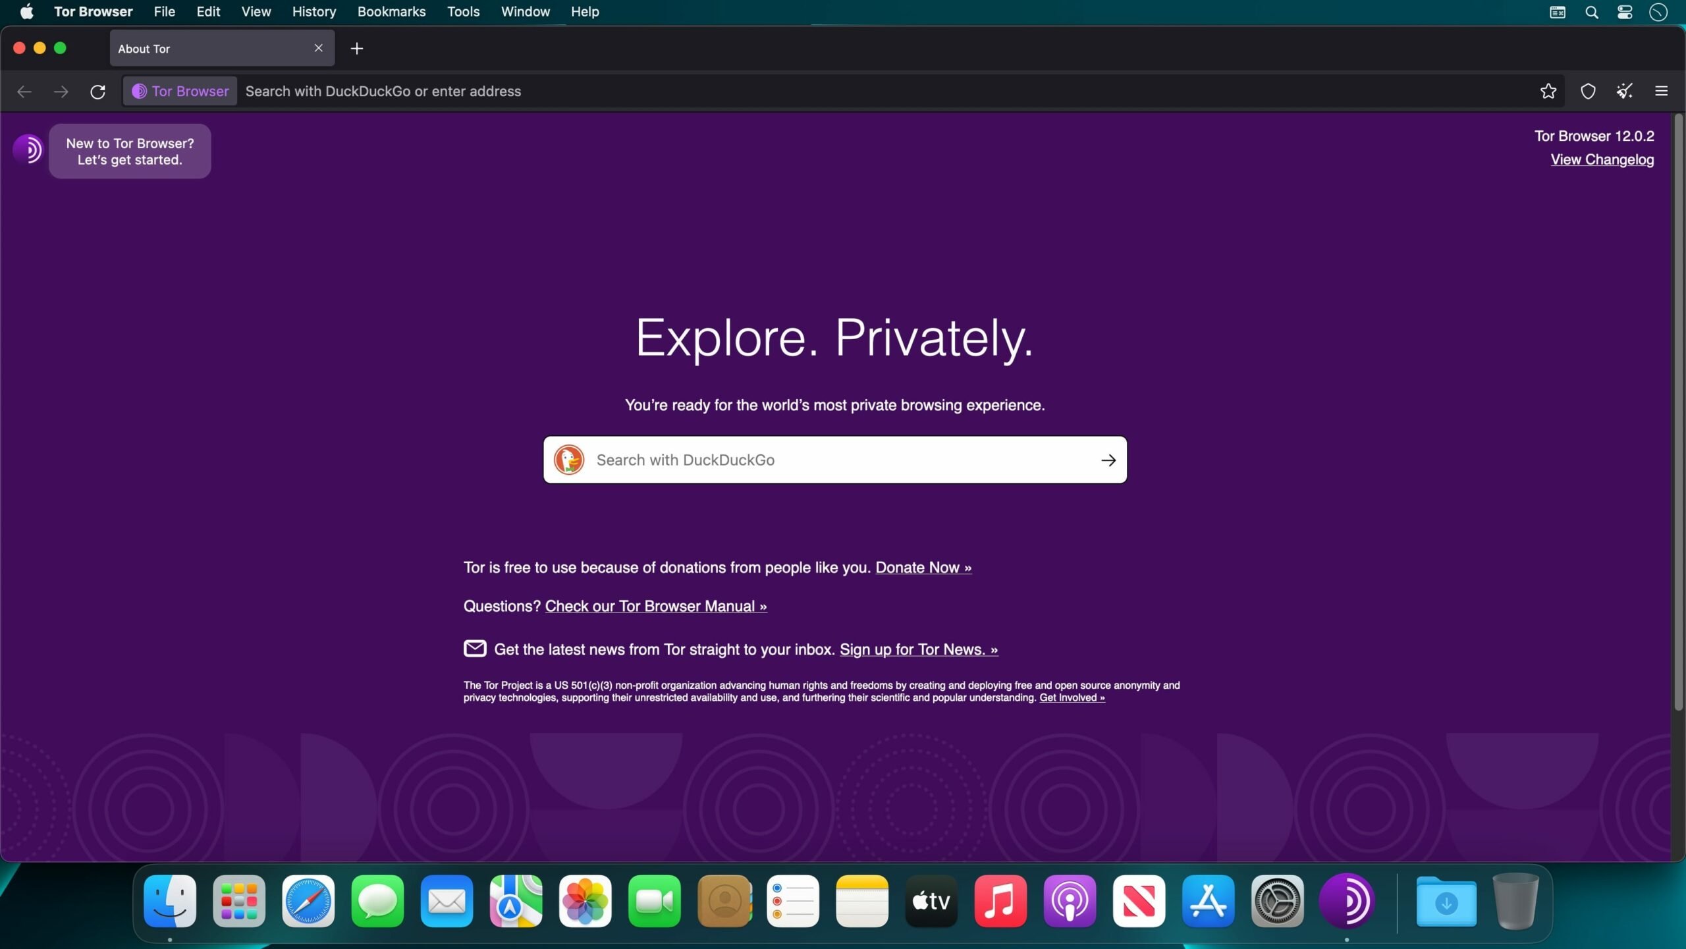Open Maps from the dock

tap(516, 901)
